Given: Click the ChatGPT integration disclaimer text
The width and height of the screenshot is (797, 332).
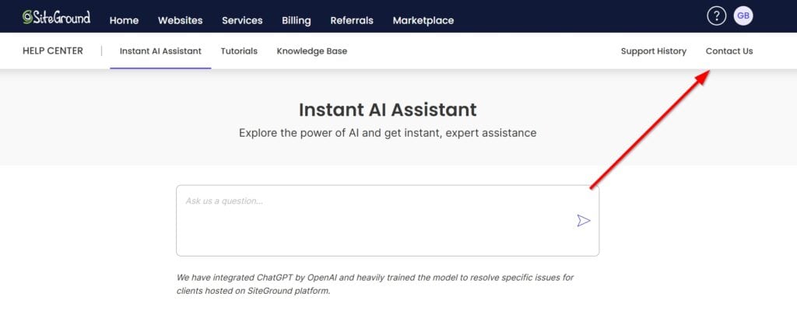Looking at the screenshot, I should coord(375,284).
